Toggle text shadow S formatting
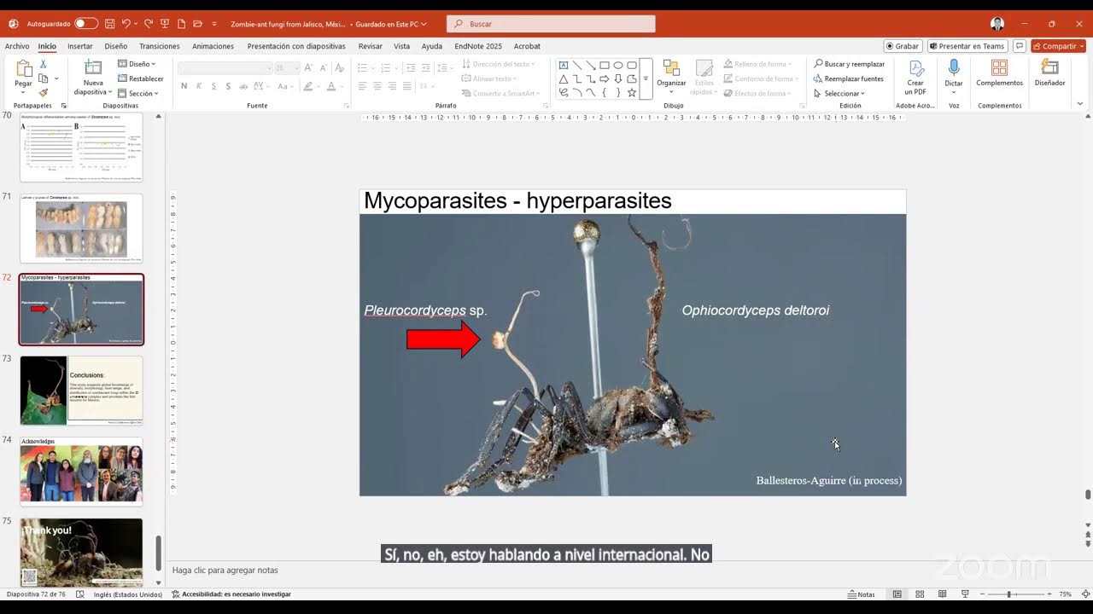The image size is (1093, 614). [x=228, y=86]
